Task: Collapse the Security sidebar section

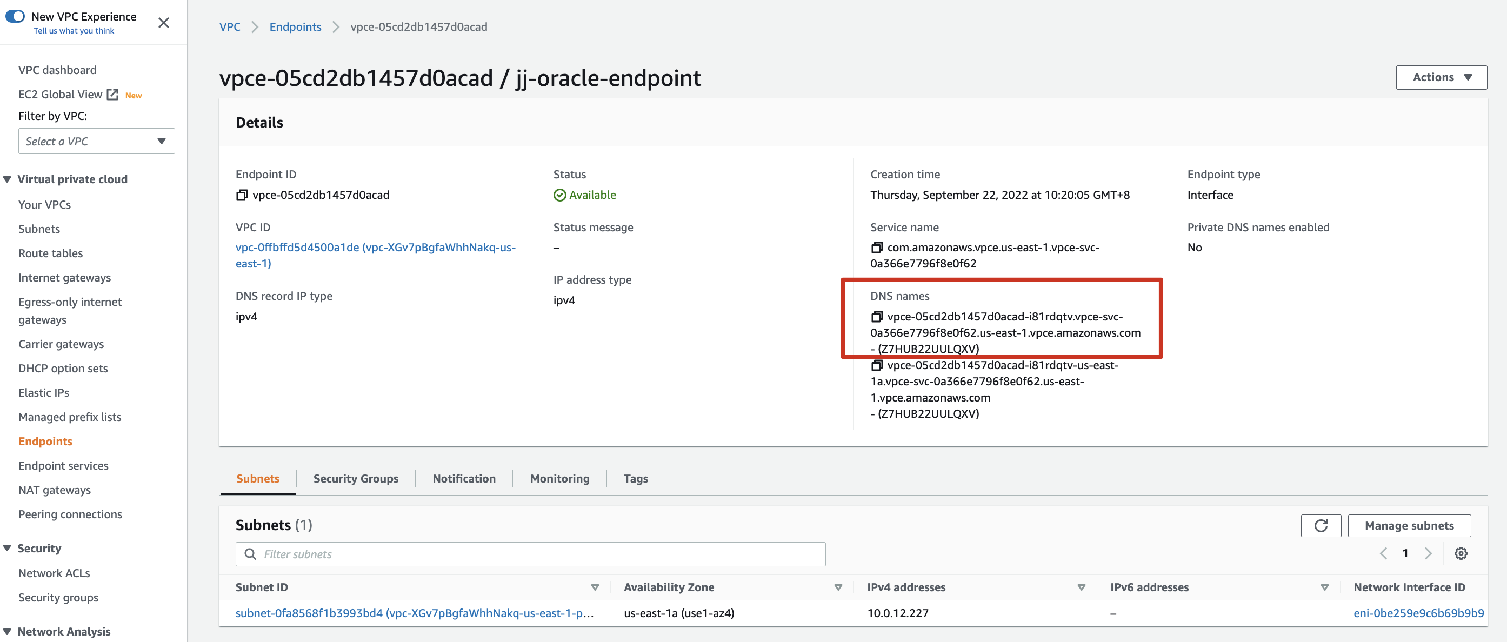Action: point(8,549)
